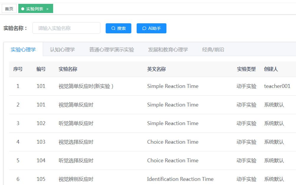Focus the 实验名称 search input field
The image size is (296, 185).
(66, 28)
